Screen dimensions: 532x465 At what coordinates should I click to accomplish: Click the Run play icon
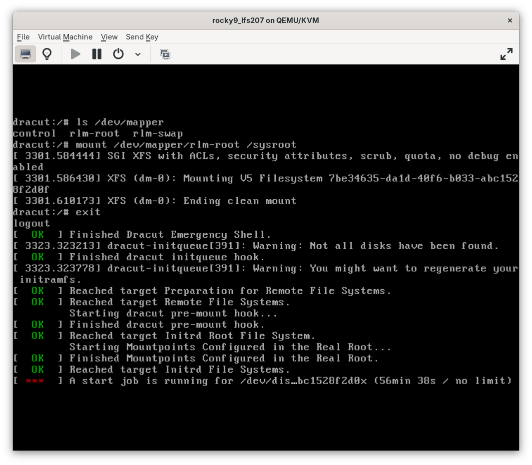75,53
